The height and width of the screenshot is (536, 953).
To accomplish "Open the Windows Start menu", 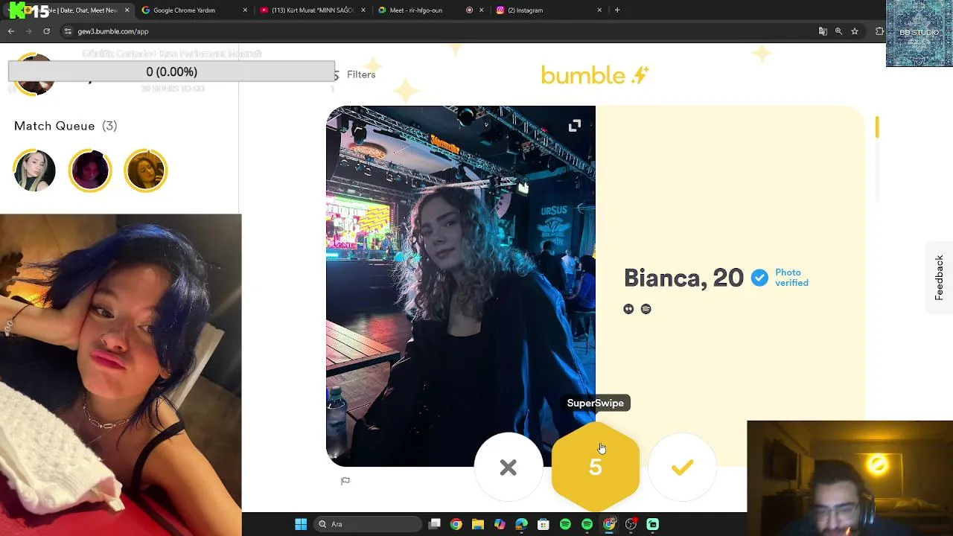I will pos(301,524).
